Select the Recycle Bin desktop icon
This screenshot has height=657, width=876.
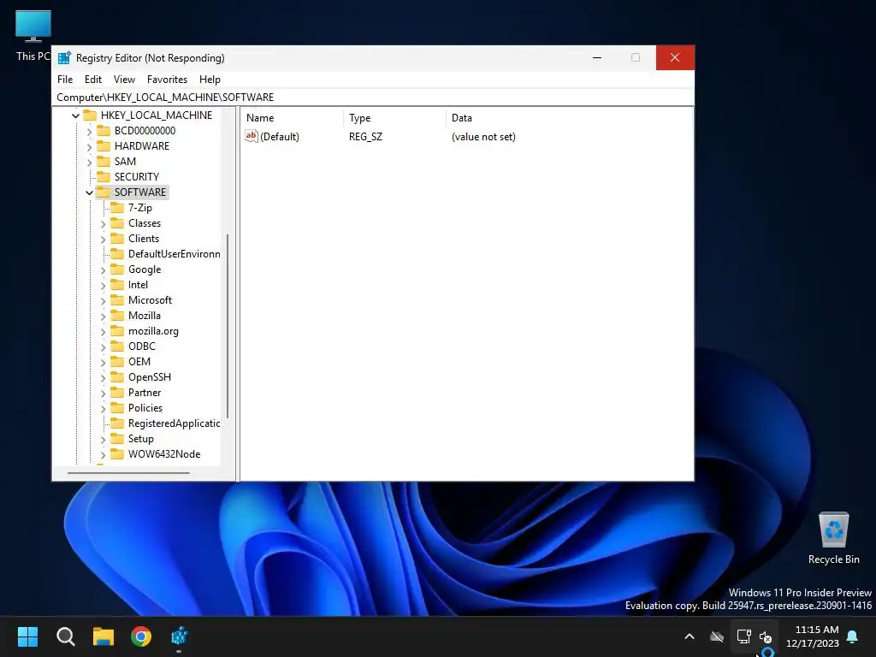(833, 539)
